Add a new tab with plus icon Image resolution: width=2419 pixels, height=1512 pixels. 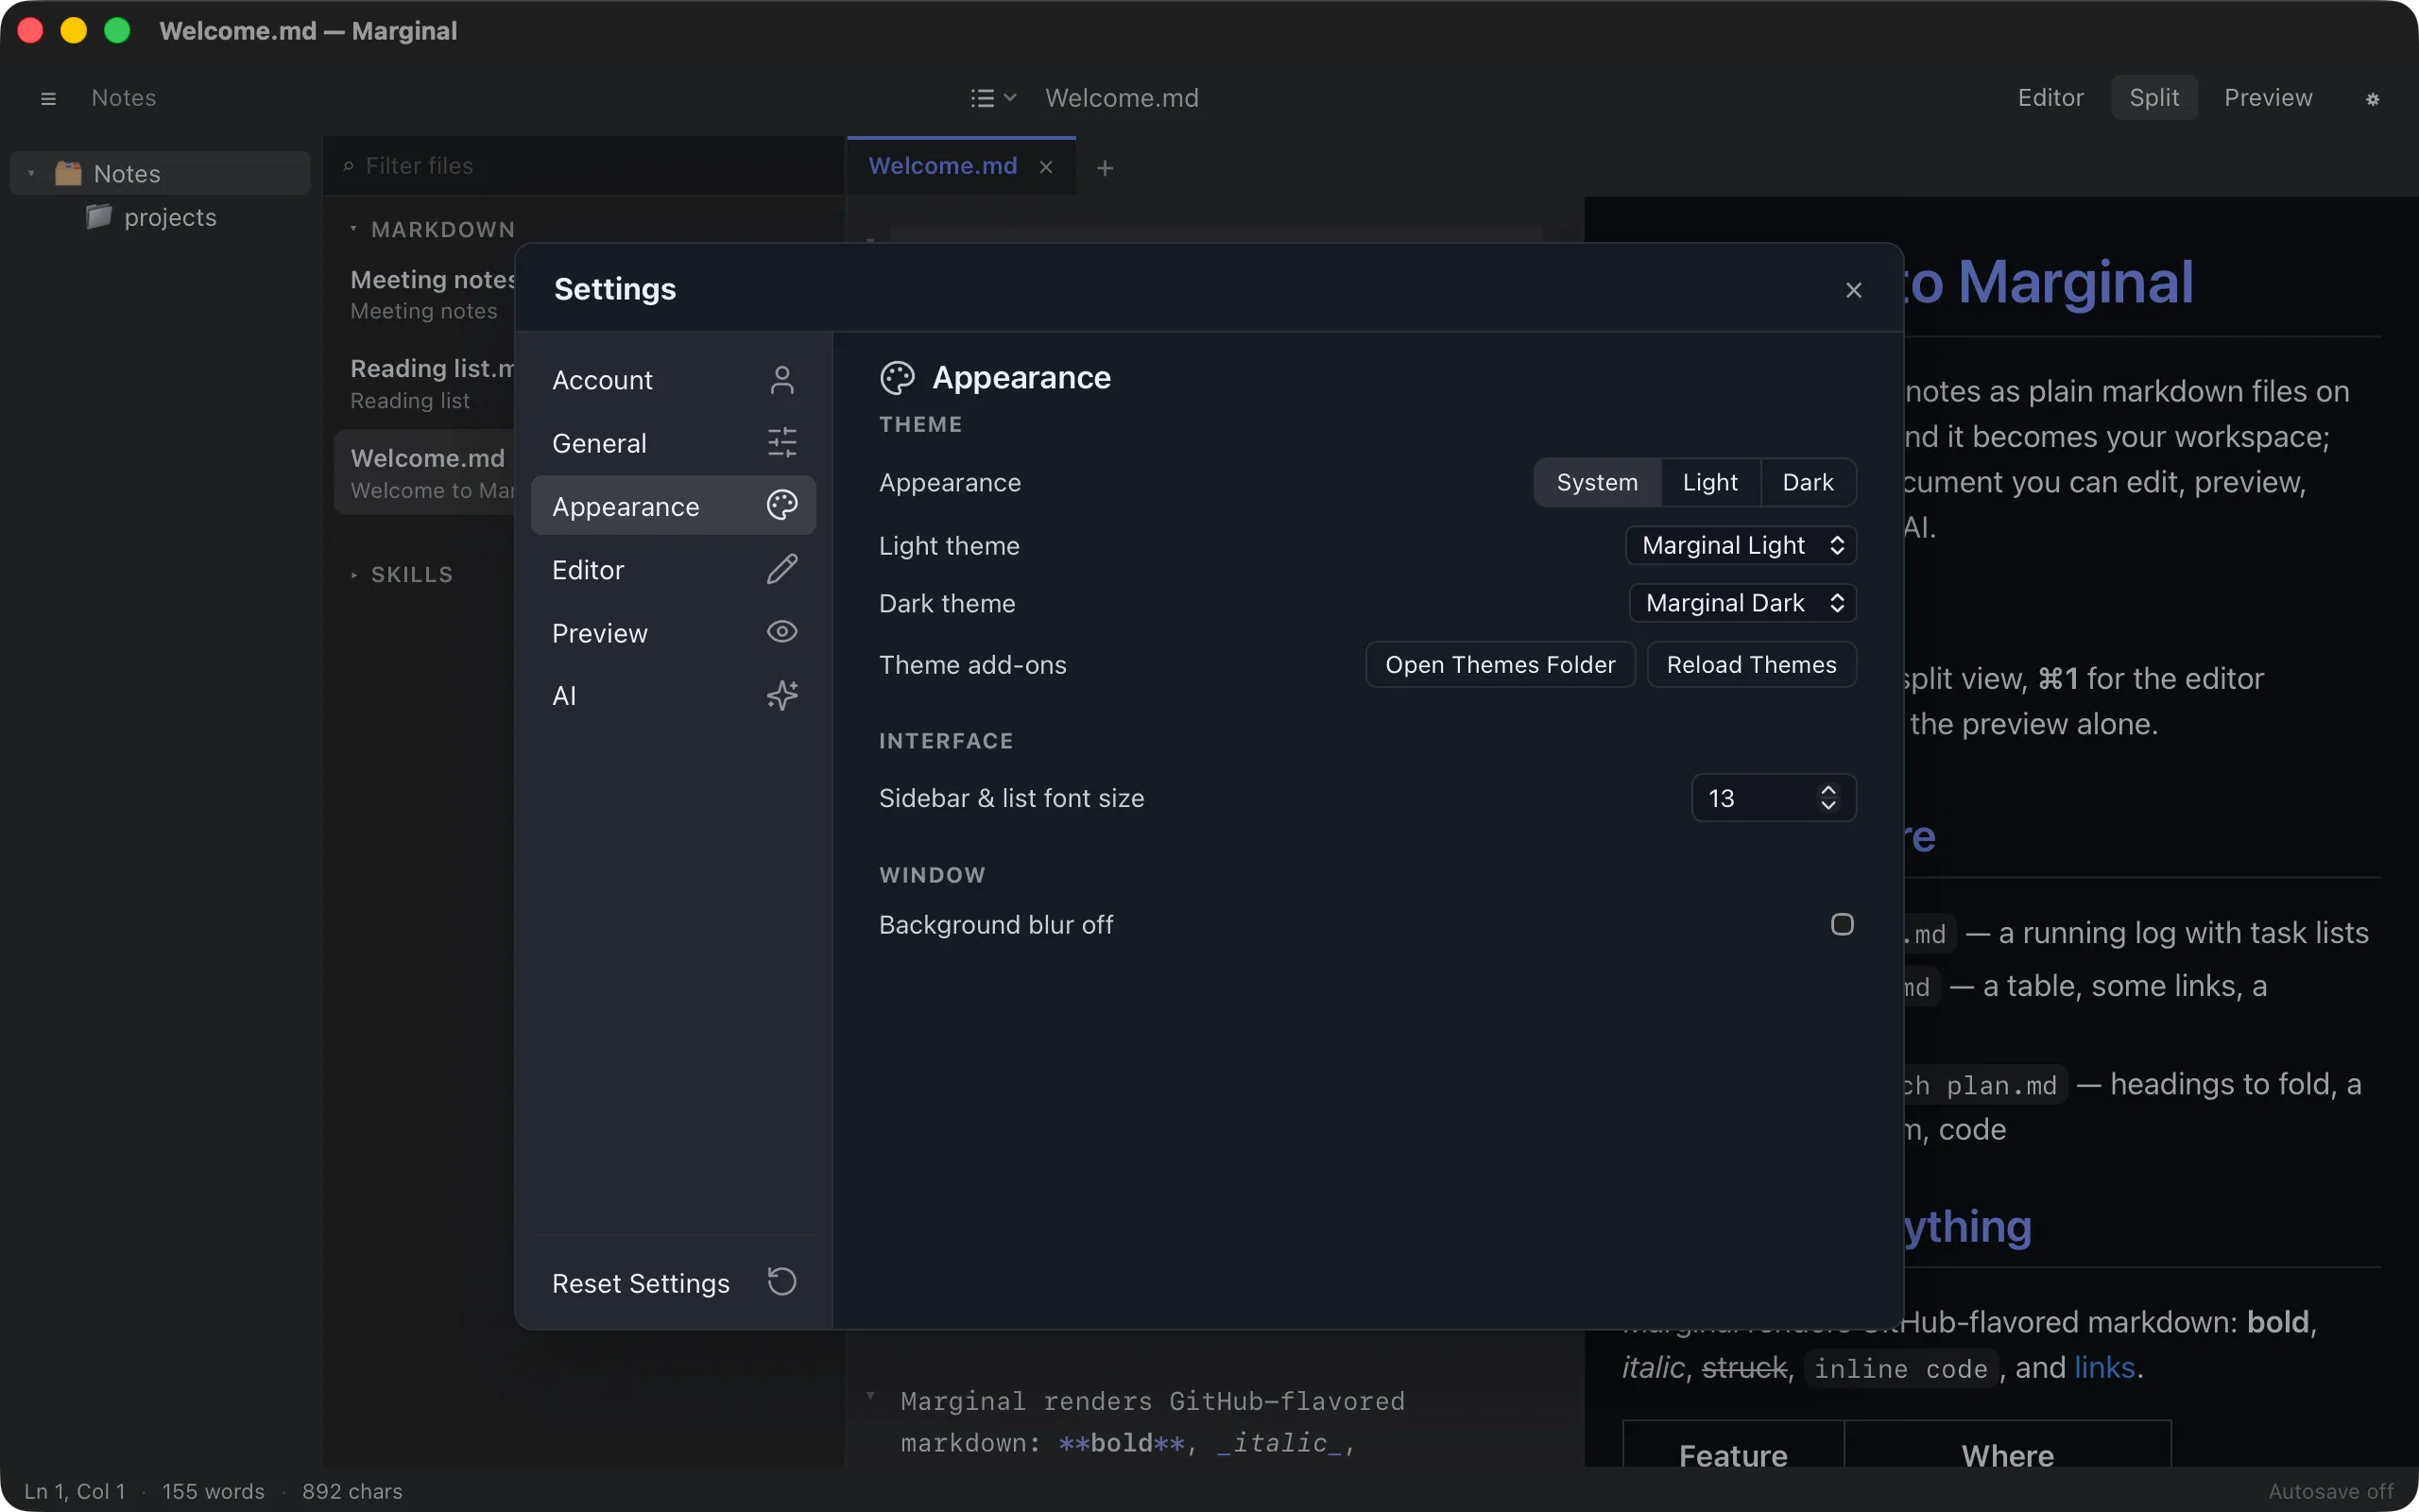1105,168
